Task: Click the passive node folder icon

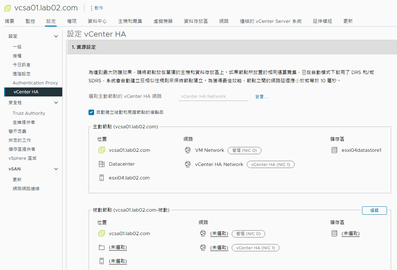Action: [102, 247]
